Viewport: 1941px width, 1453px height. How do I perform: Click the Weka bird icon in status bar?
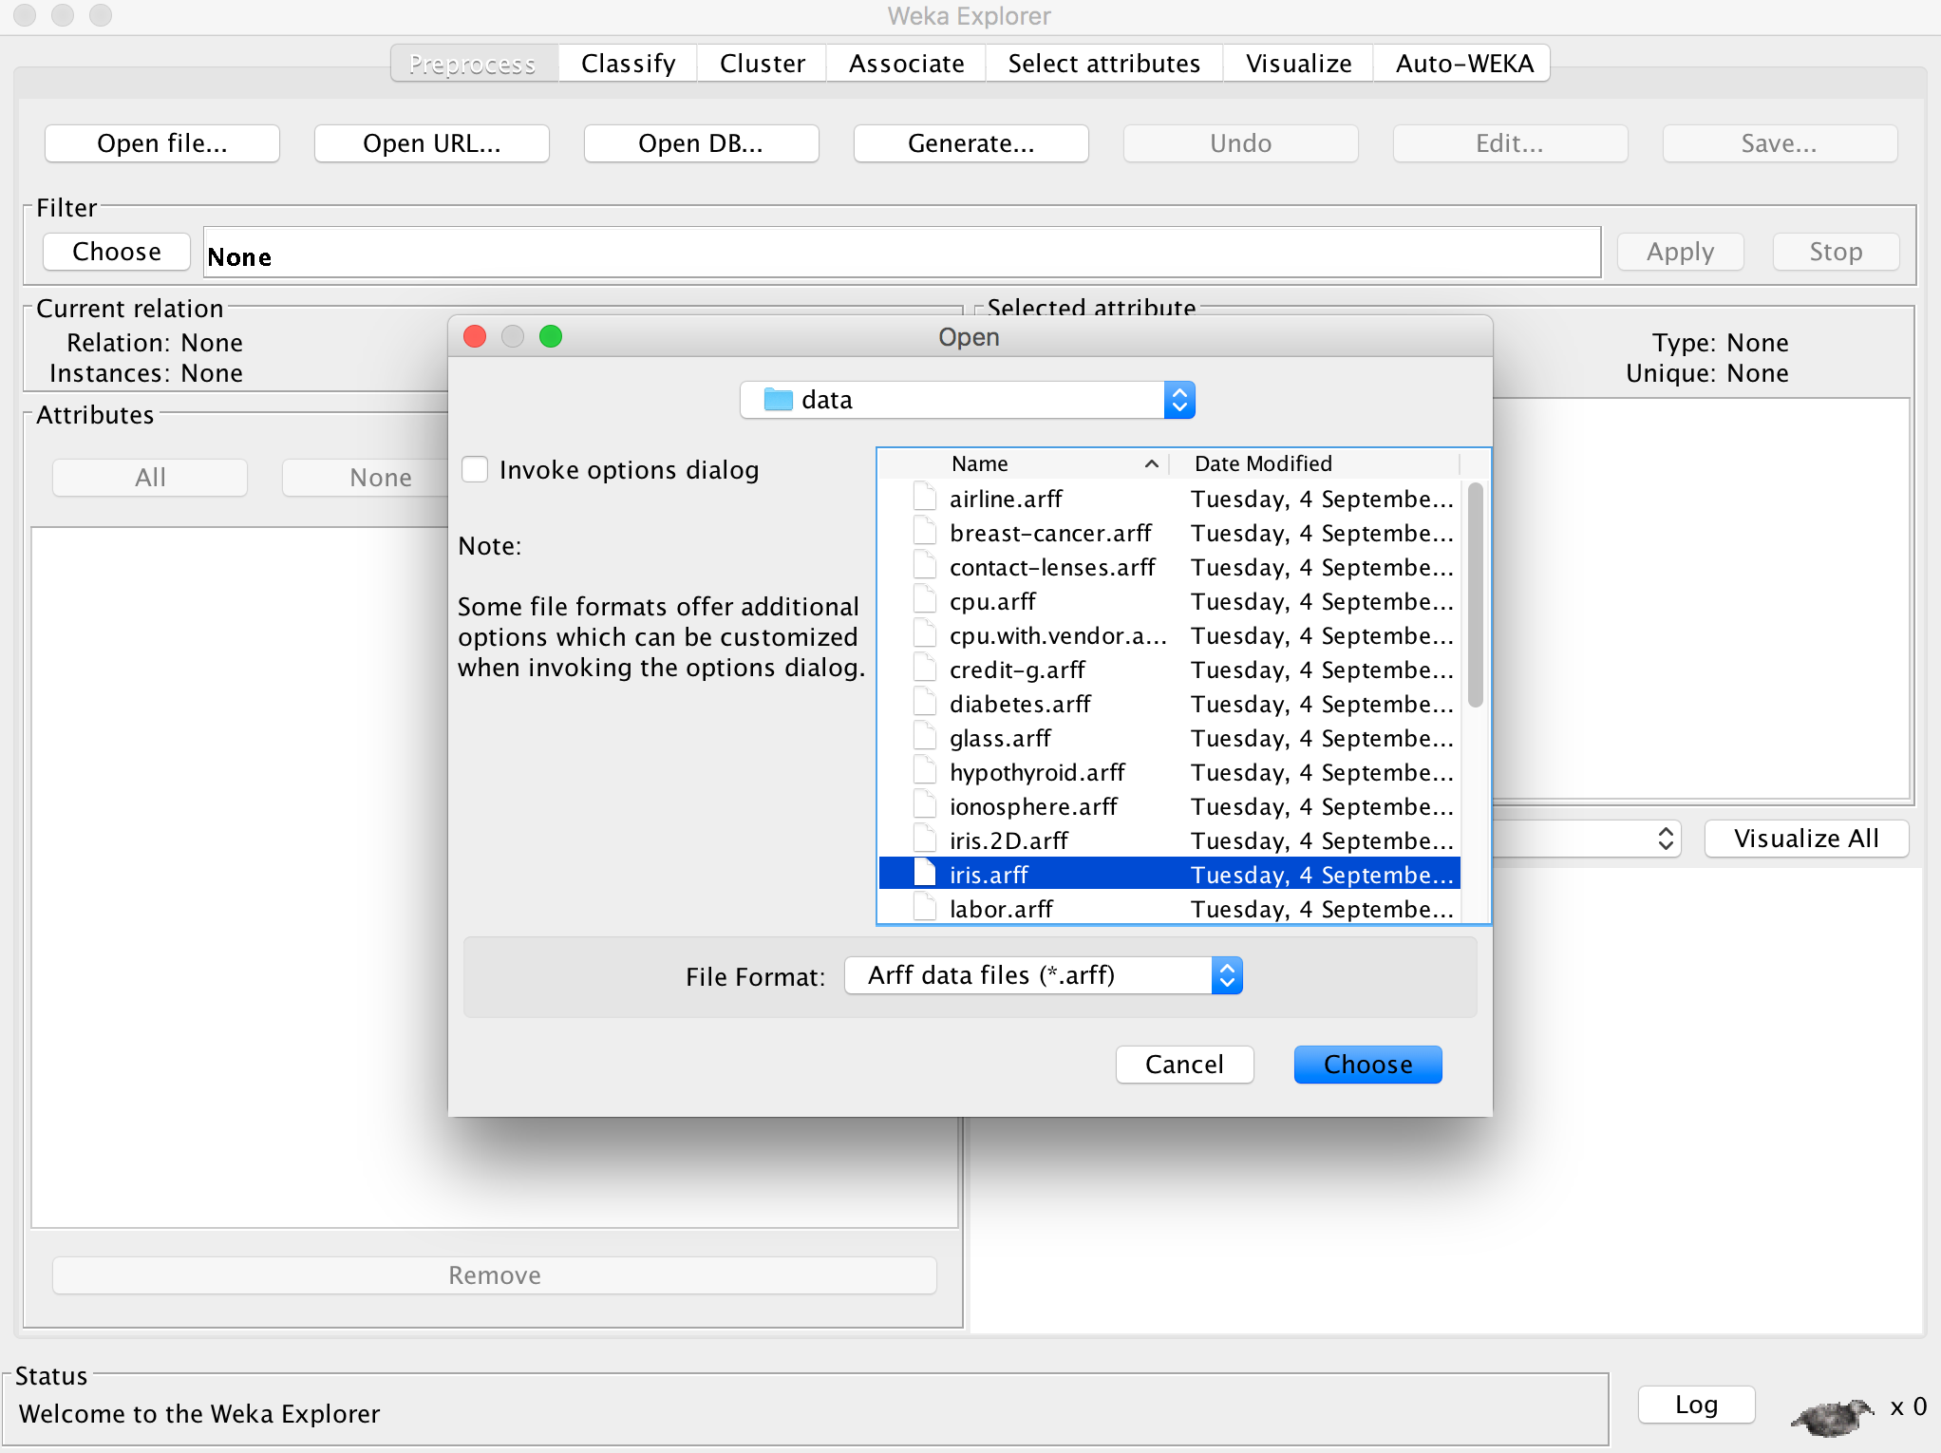tap(1831, 1416)
